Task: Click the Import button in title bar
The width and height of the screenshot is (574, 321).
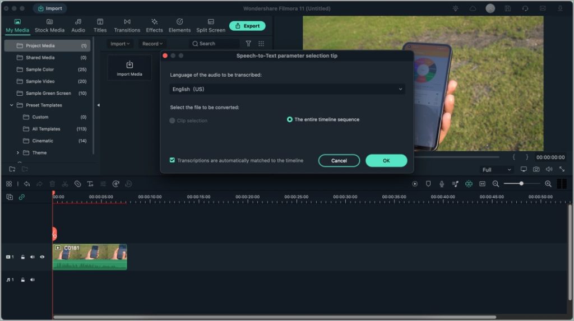Action: click(50, 8)
